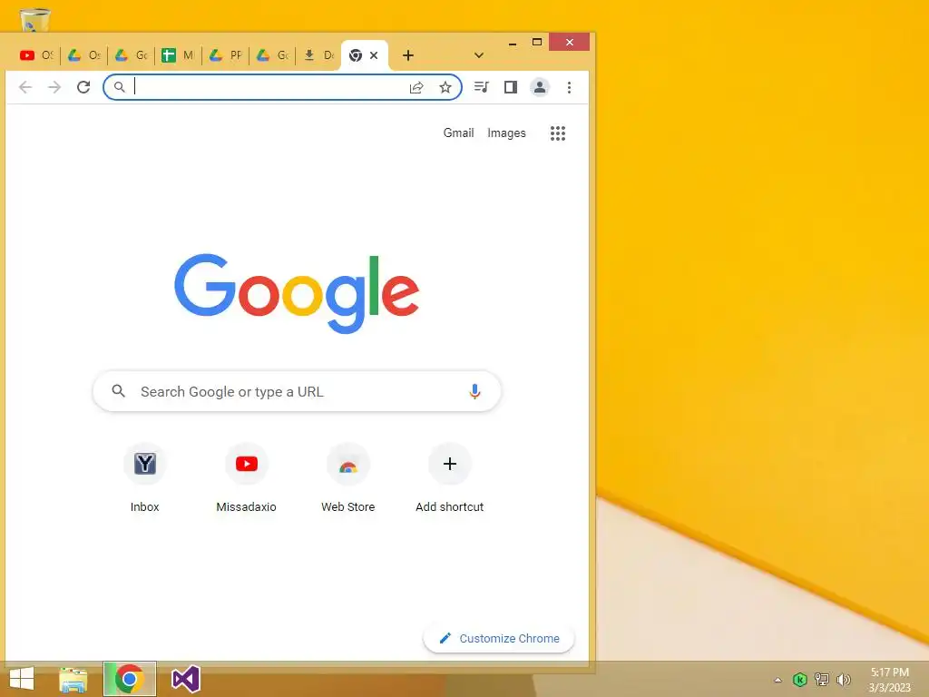
Task: Reload the current page
Action: point(83,88)
